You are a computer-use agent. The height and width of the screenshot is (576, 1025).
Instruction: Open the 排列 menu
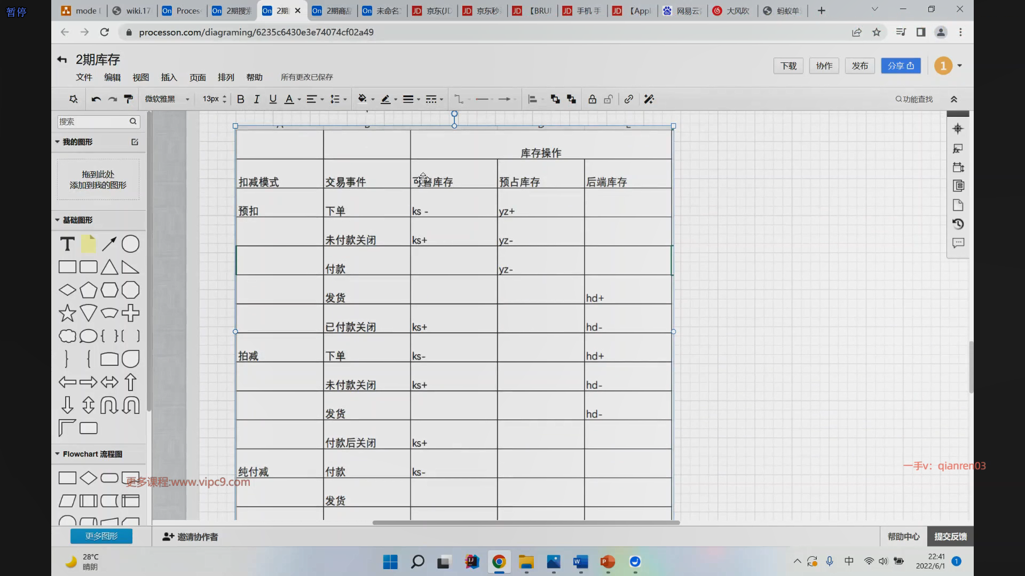(226, 77)
